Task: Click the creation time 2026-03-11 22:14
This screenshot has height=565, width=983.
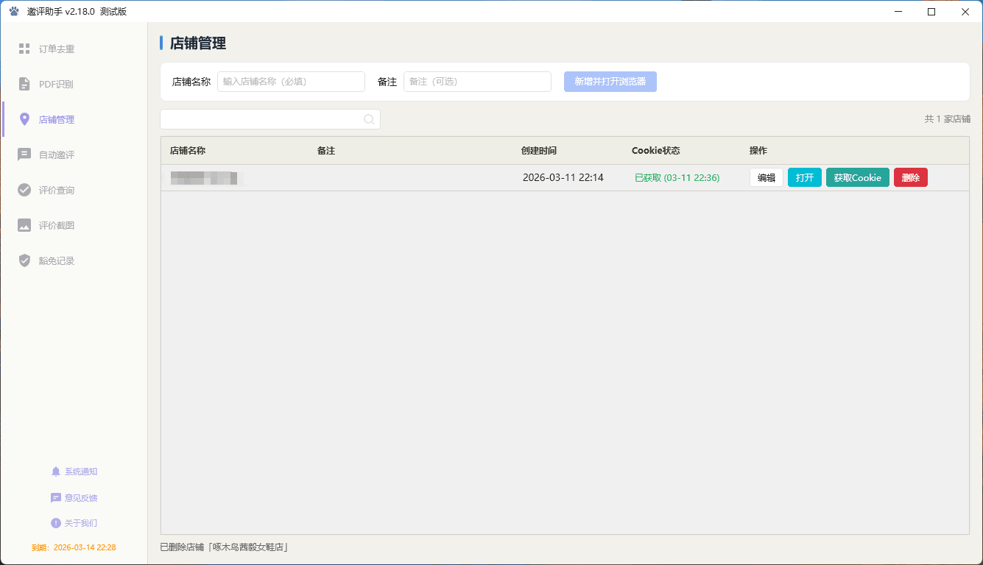Action: pos(563,177)
